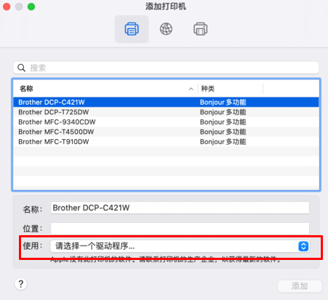Screen dimensions: 328x300
Task: Select Brother DCP-C421W in printer list
Action: point(166,102)
